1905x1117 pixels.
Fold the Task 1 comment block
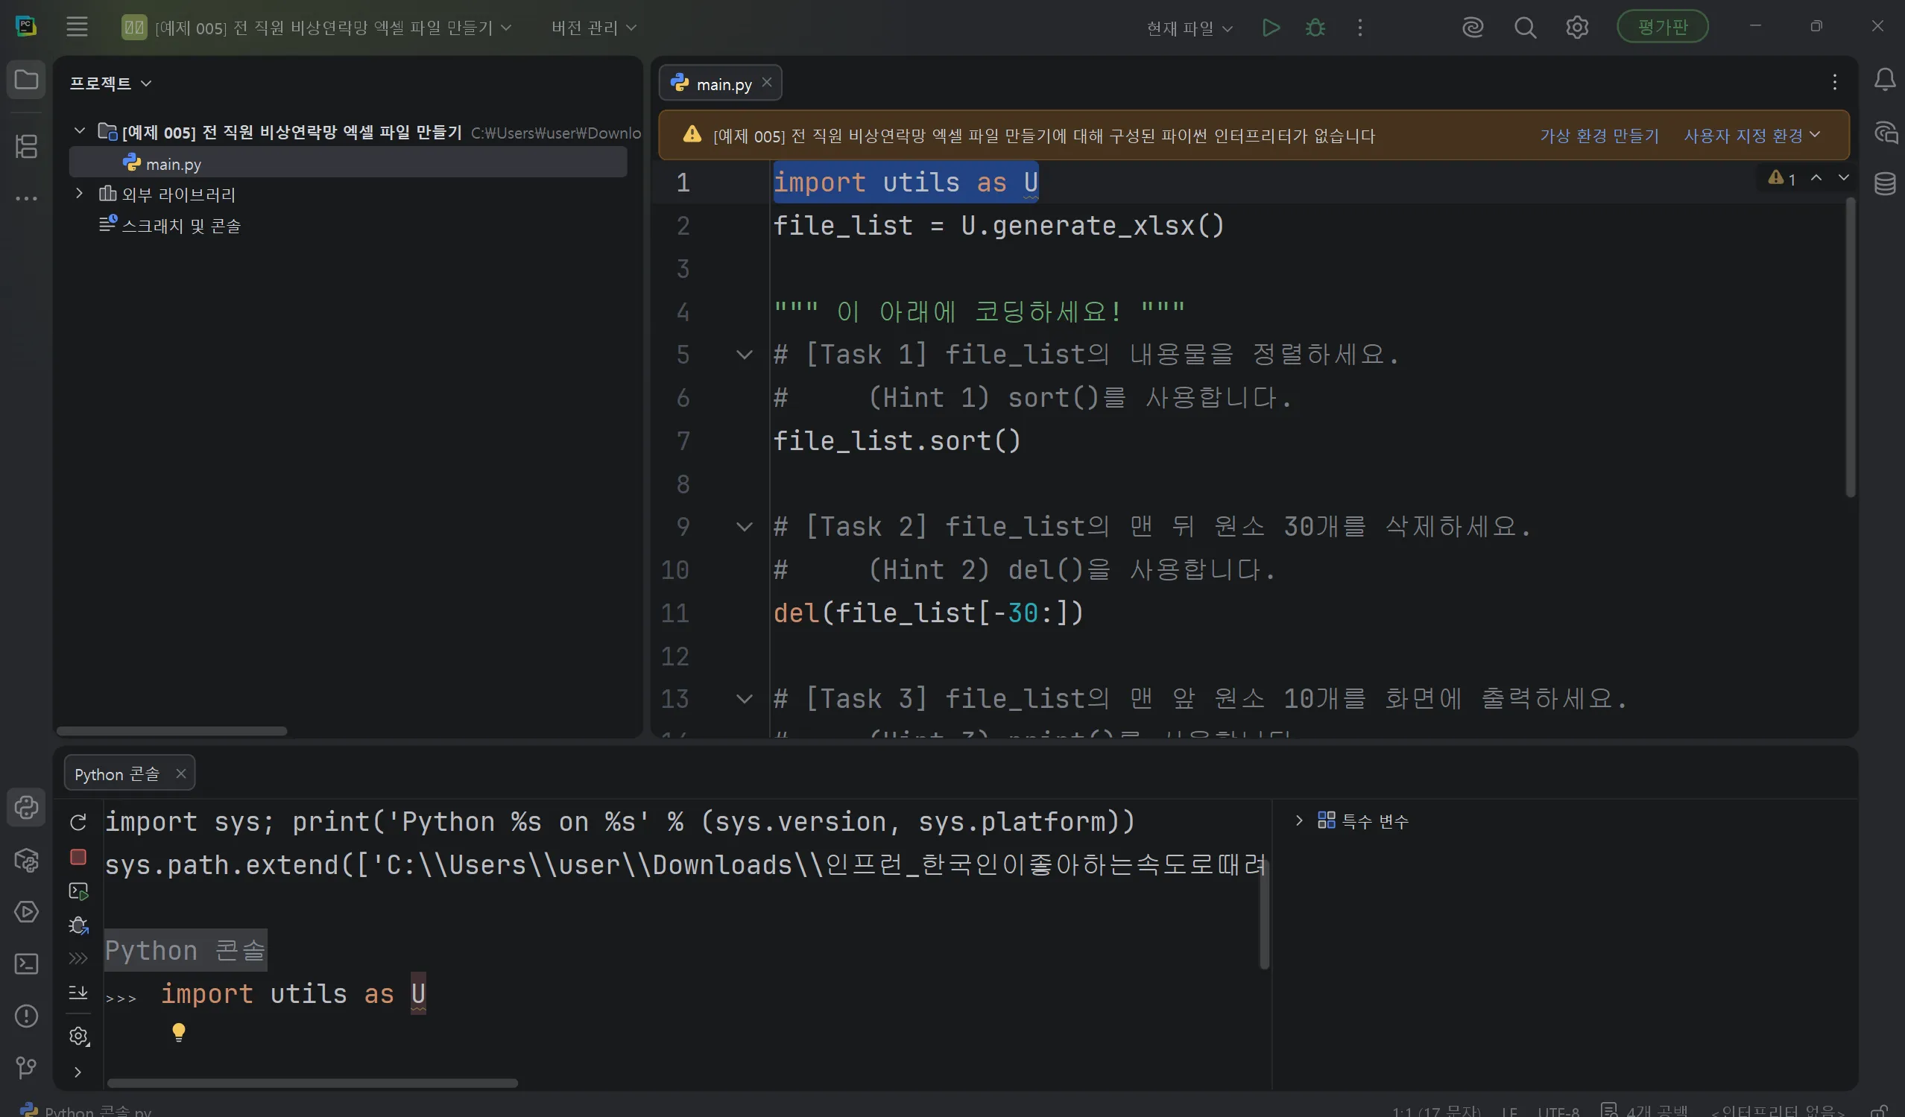click(x=744, y=355)
